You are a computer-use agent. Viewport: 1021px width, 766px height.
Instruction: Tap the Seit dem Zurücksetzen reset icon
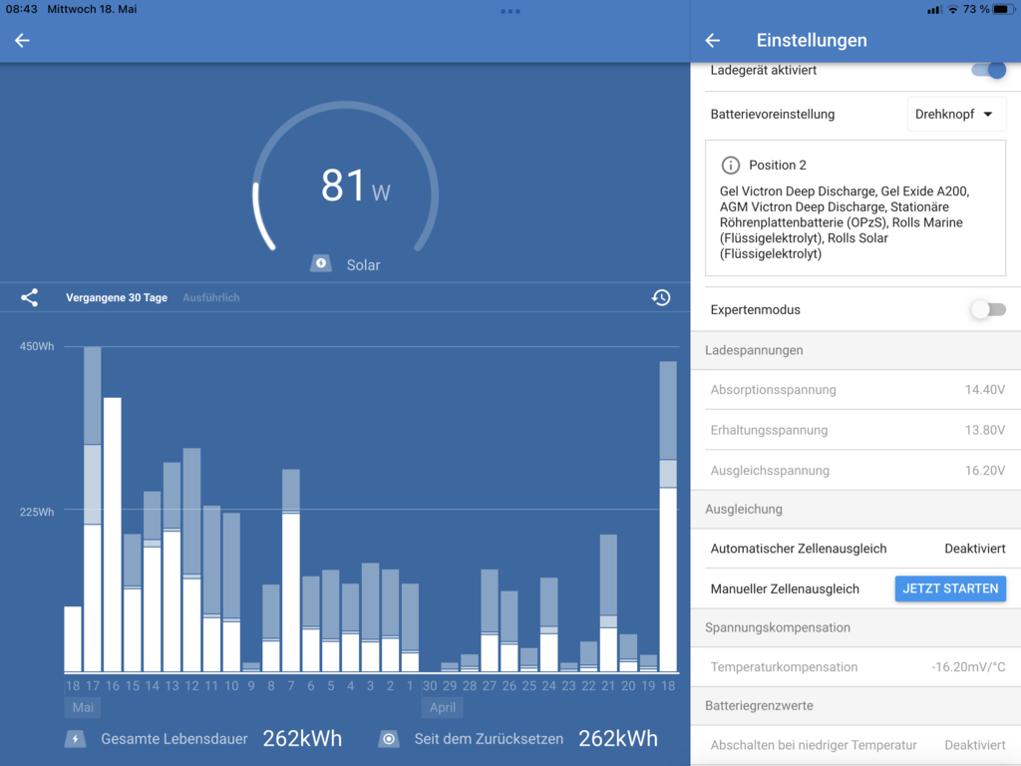389,739
